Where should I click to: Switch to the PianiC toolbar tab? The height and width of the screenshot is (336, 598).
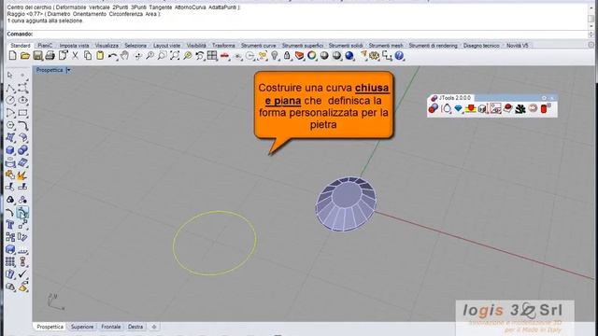point(45,46)
